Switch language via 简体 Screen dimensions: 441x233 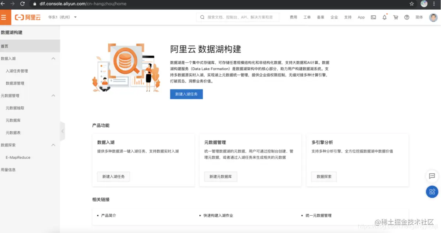(x=419, y=17)
